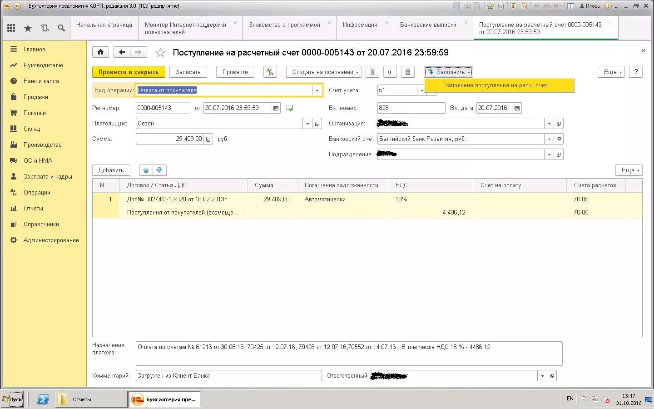
Task: Close Монитор Интернет-поддержки tab
Action: (235, 22)
